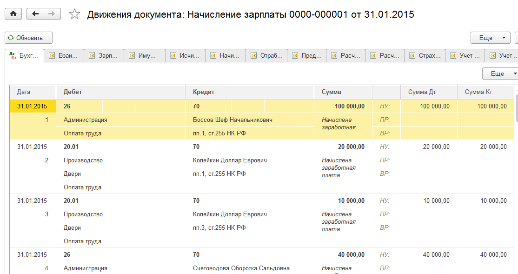The image size is (518, 274).
Task: Click the Сумма column header
Action: pyautogui.click(x=343, y=92)
